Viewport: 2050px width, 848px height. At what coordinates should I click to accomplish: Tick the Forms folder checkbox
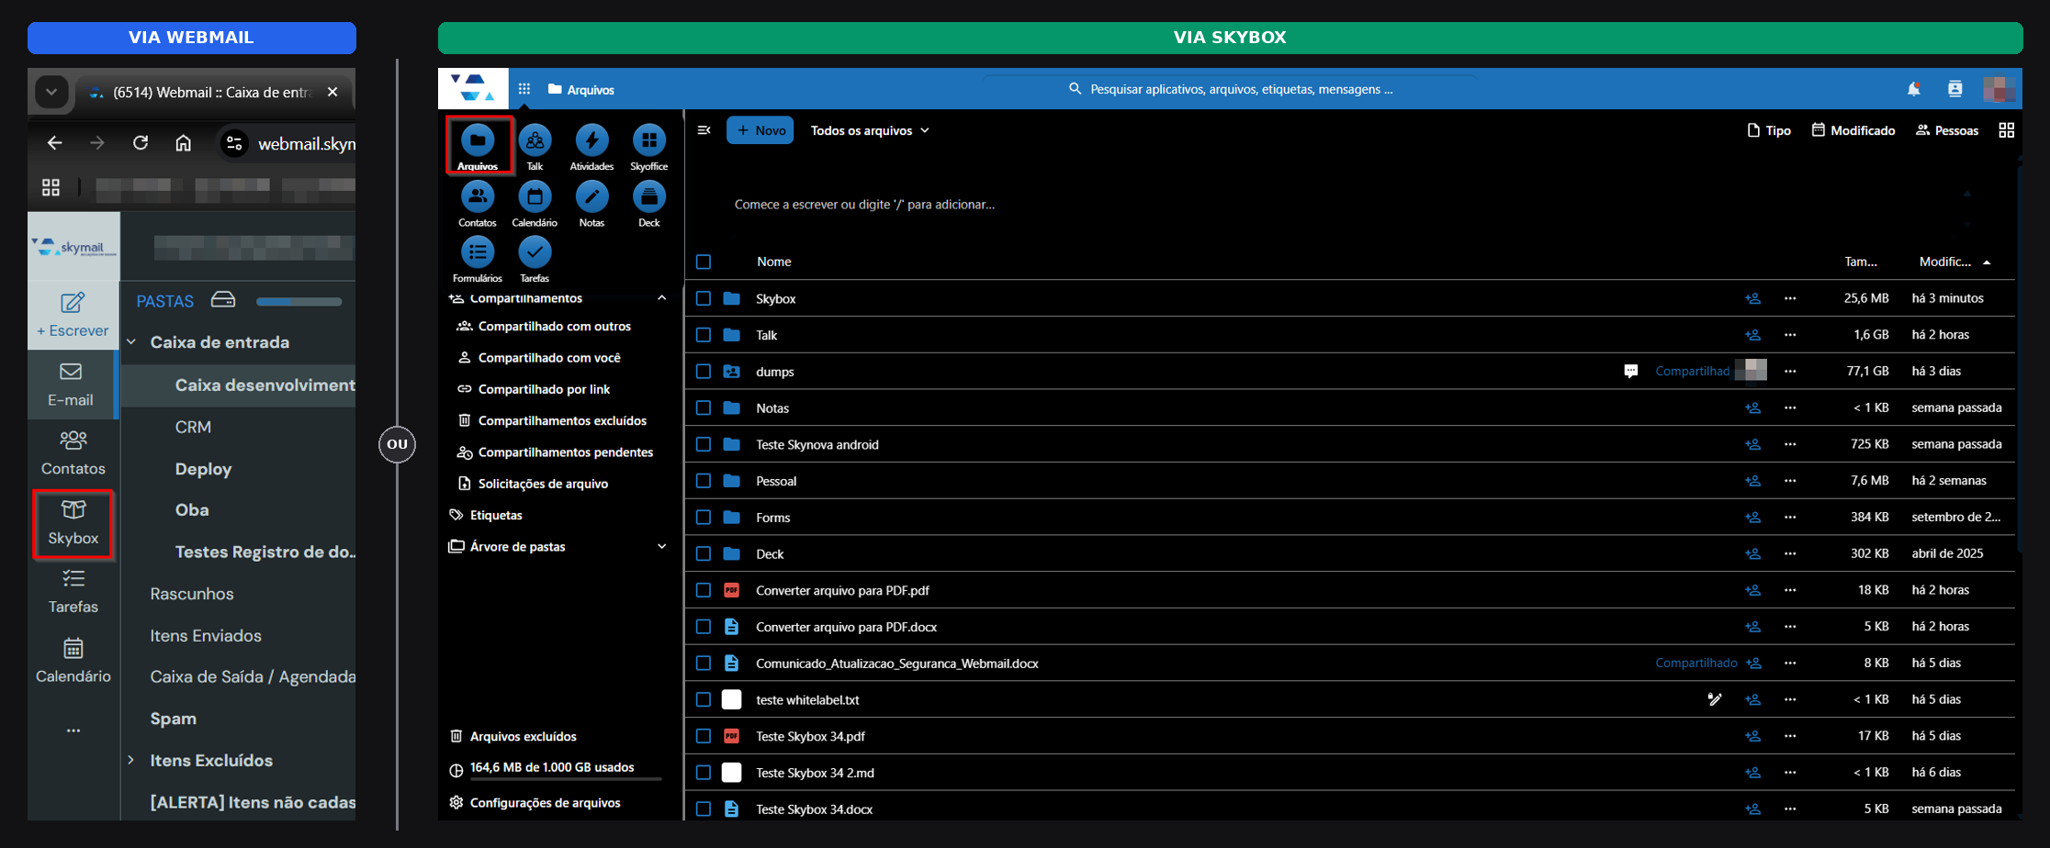click(x=704, y=518)
